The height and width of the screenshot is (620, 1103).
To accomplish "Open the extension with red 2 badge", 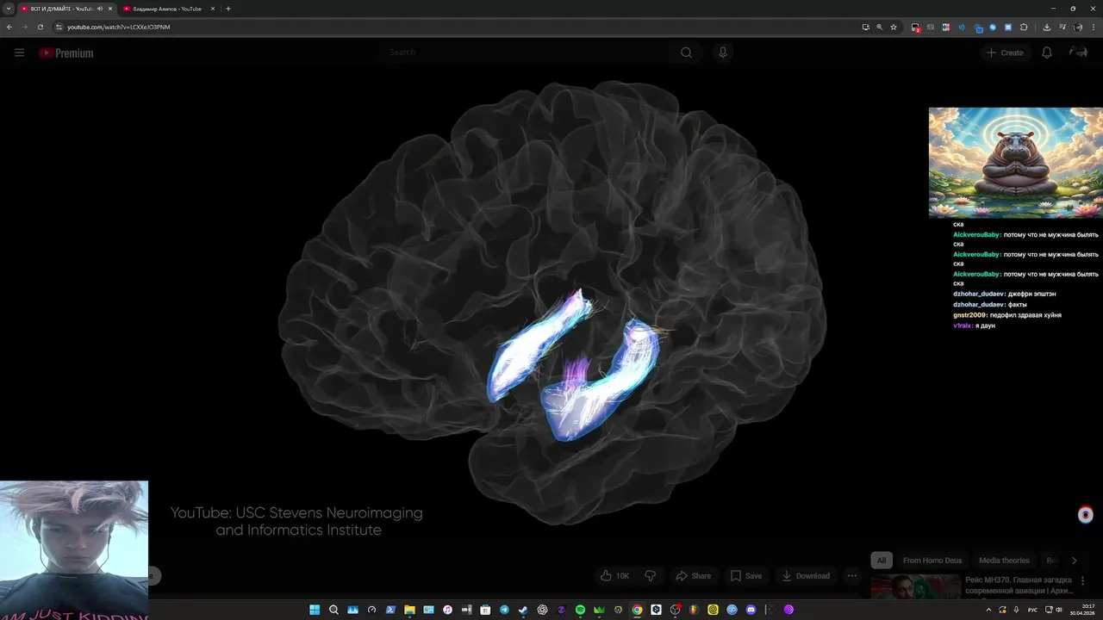I will coord(916,28).
